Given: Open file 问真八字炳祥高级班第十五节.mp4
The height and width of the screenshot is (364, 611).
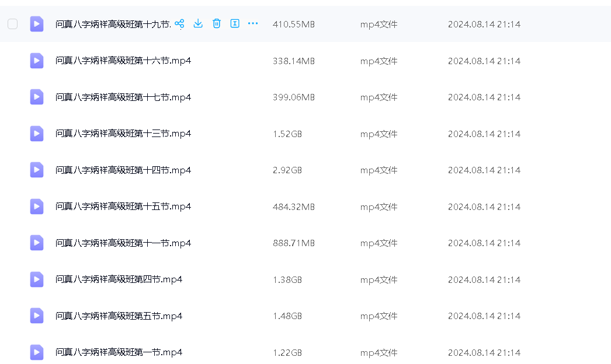Looking at the screenshot, I should (x=123, y=206).
